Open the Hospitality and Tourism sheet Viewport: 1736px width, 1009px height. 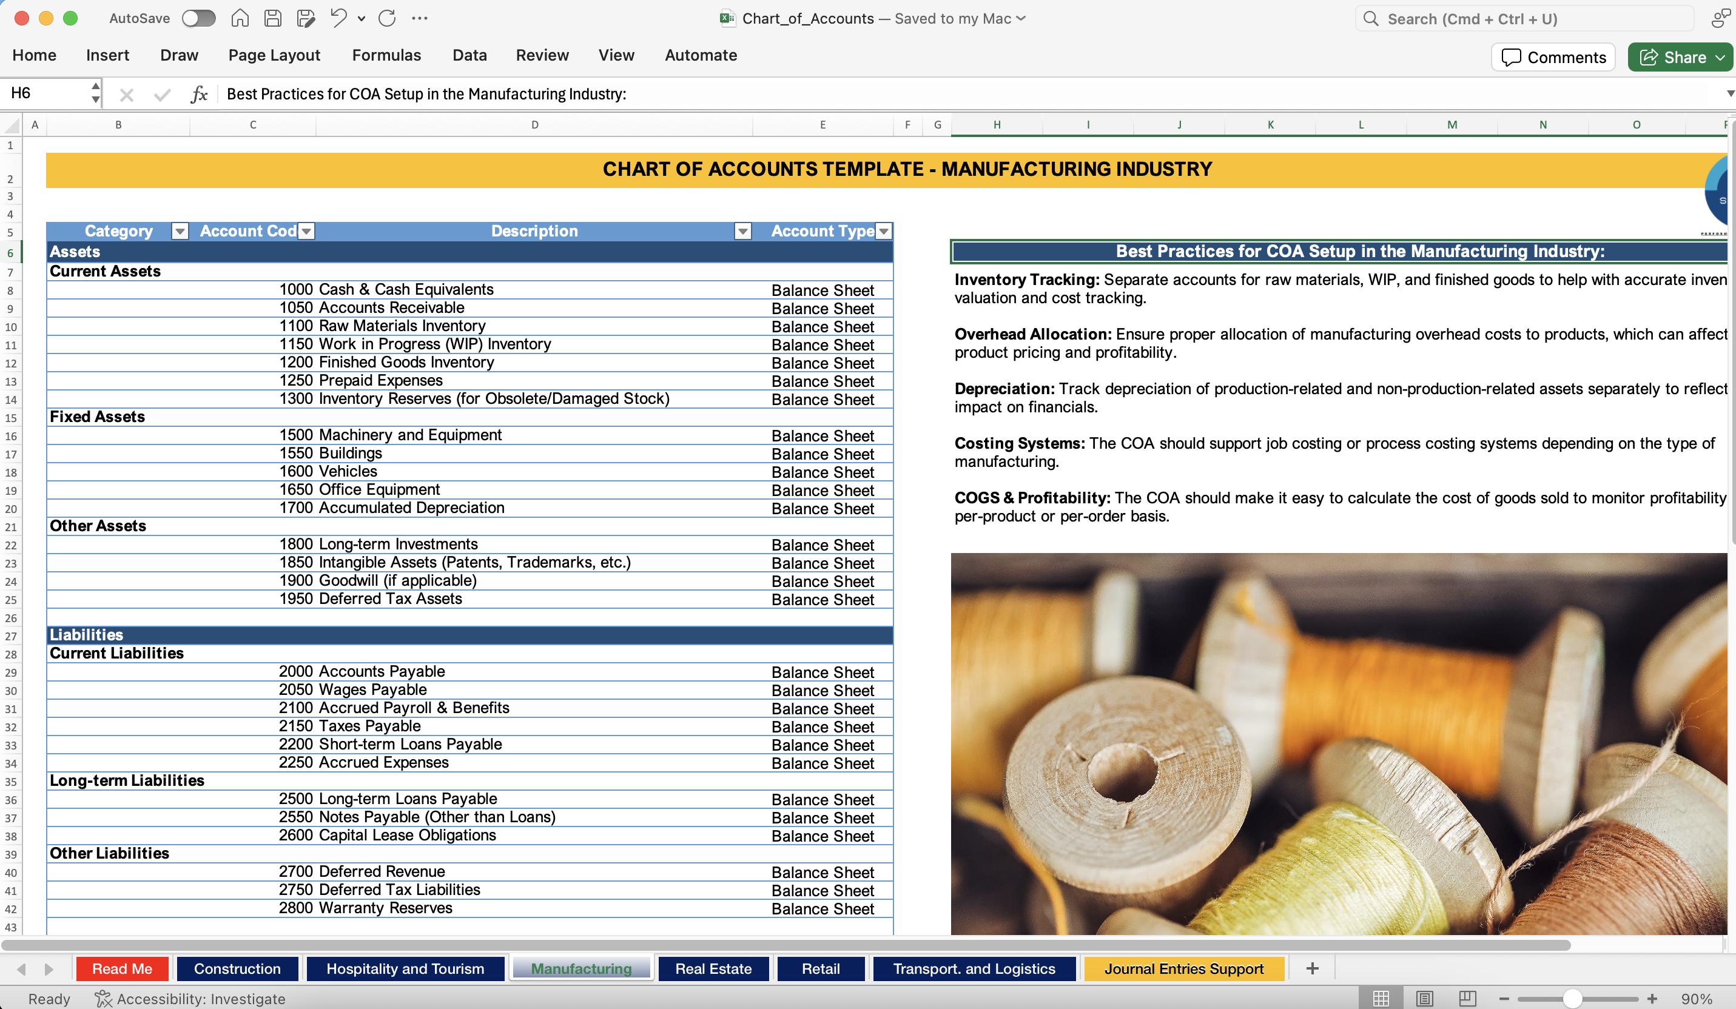pyautogui.click(x=405, y=968)
